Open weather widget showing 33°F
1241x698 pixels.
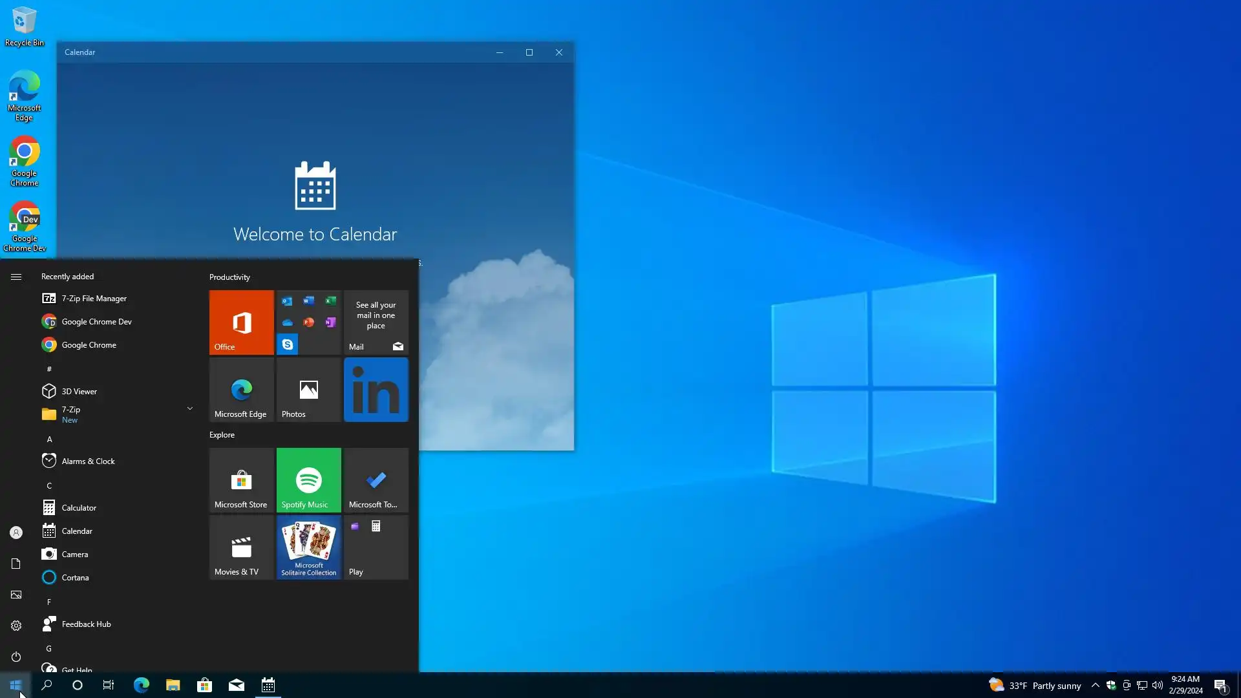pos(1034,685)
